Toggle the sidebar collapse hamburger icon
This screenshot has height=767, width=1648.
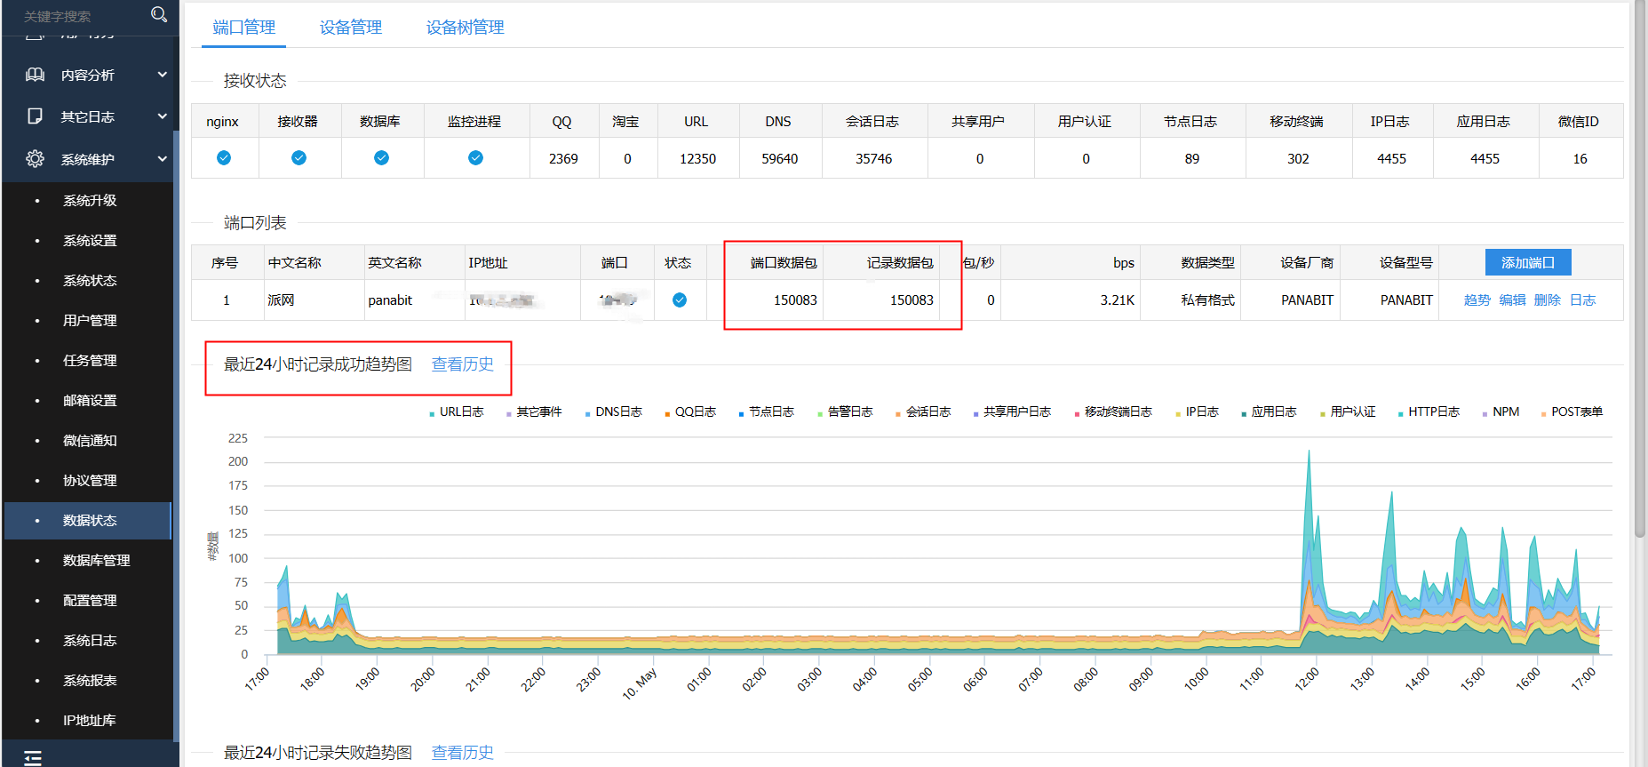(33, 757)
